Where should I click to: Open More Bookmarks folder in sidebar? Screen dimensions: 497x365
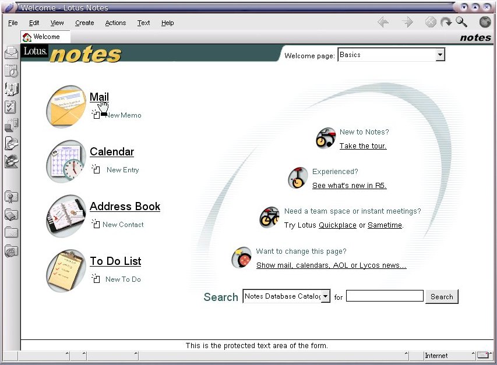12,233
